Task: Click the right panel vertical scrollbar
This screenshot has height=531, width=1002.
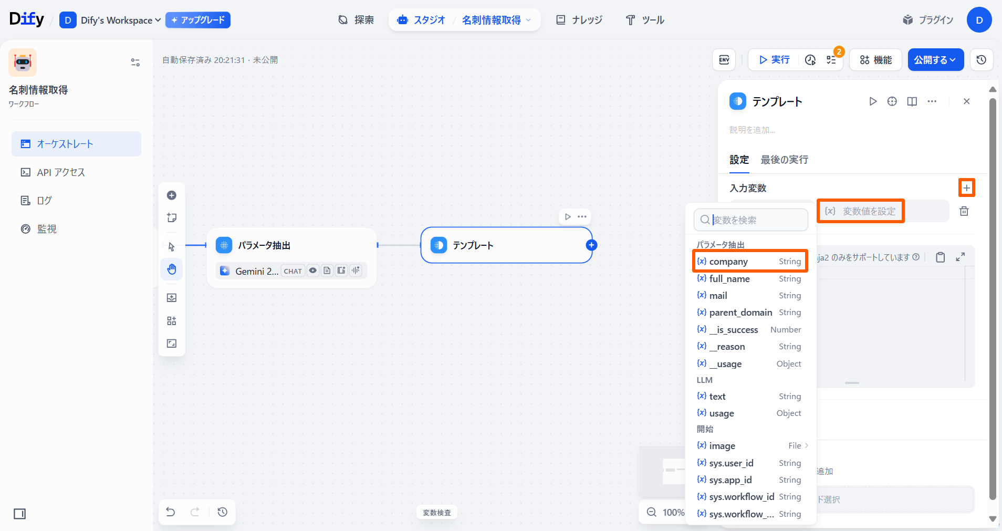Action: click(992, 294)
